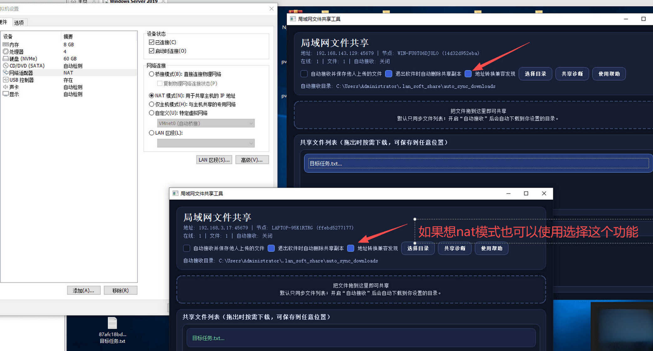Click the CD/DVD (SATA) drive icon
Viewport: 653px width, 351px height.
[6, 65]
